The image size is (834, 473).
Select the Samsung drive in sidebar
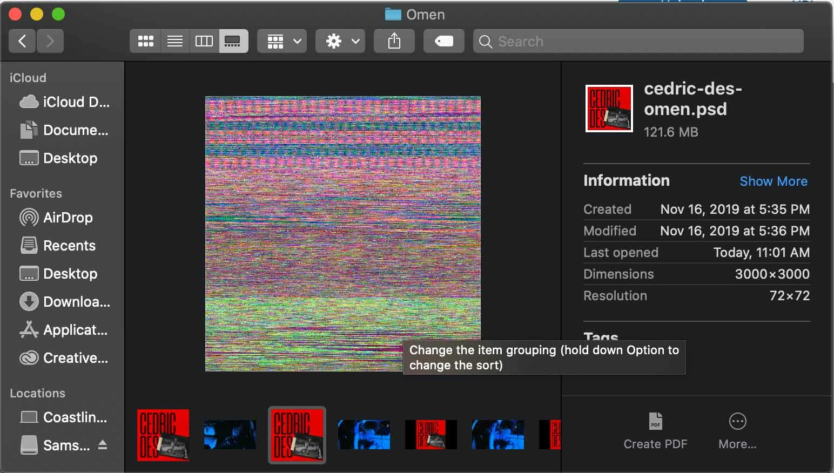55,445
